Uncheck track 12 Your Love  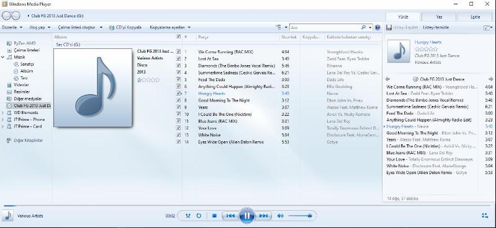pyautogui.click(x=178, y=128)
